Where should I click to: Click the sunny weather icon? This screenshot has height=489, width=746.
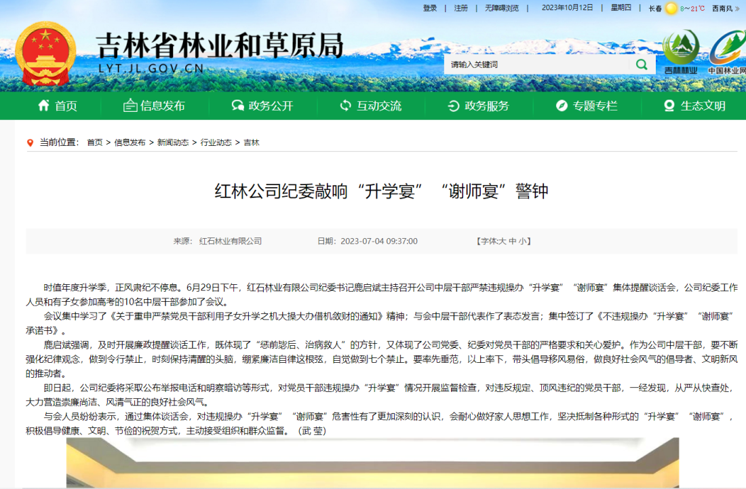(x=671, y=8)
